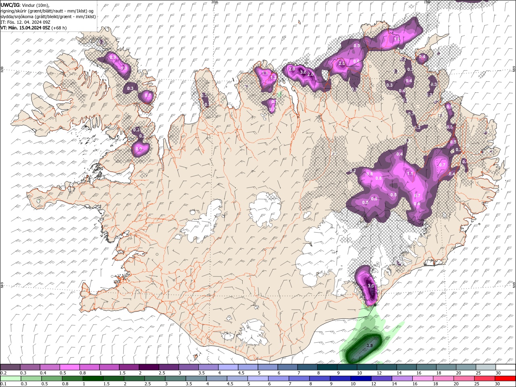This screenshot has height=387, width=516.
Task: Pick the darkest green rain swatch between 1 and 1.5
Action: 93,379
